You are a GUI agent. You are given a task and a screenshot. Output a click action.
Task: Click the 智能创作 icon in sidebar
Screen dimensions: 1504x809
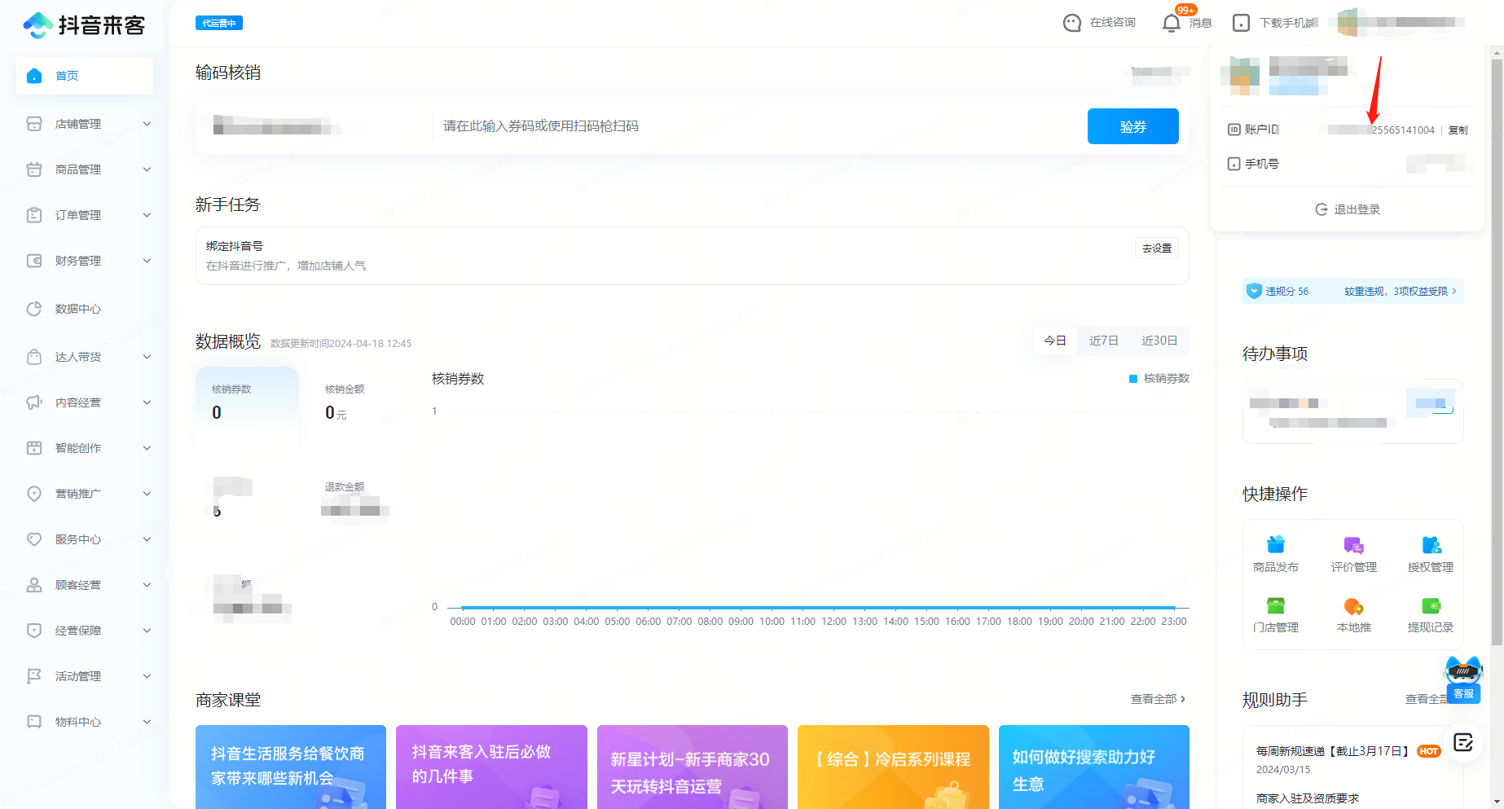34,448
